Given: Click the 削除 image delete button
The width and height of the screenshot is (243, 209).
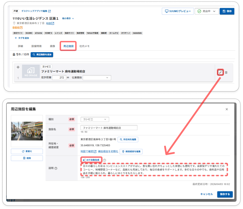Looking at the screenshot, I should [27, 158].
